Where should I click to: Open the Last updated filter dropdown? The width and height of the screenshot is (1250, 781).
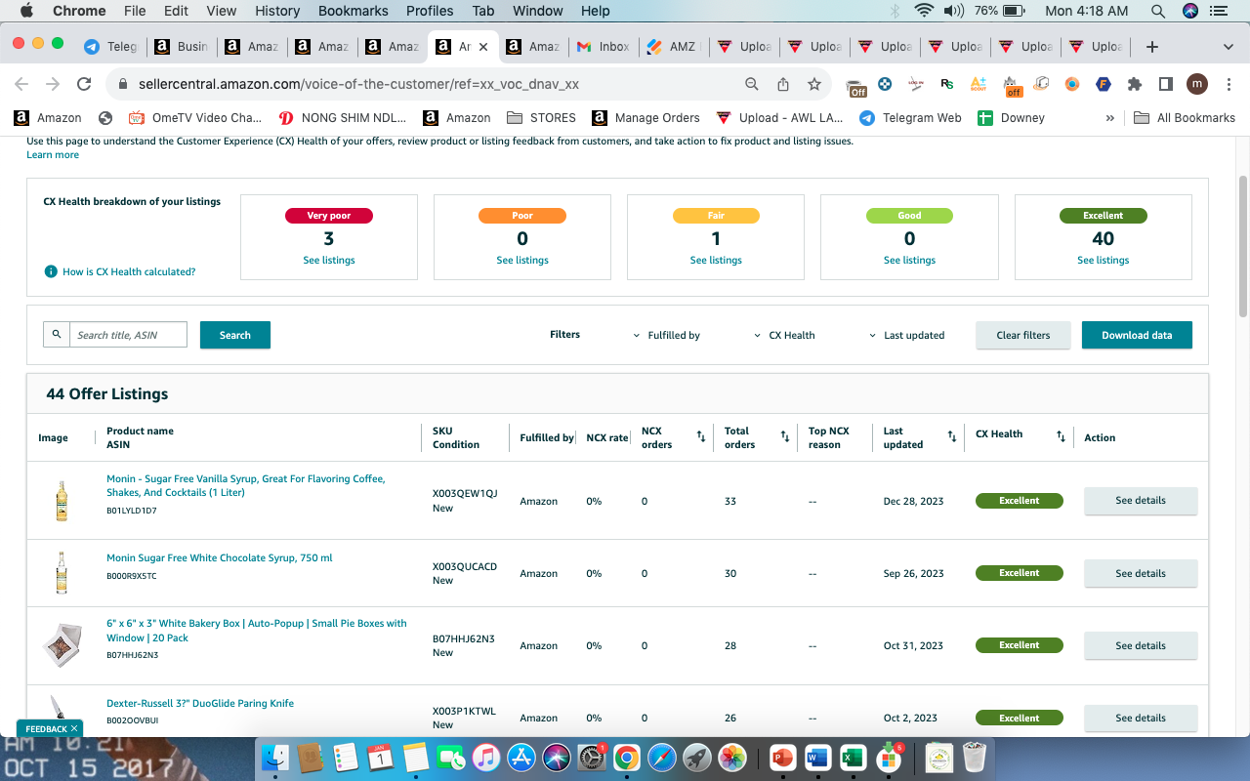(906, 335)
